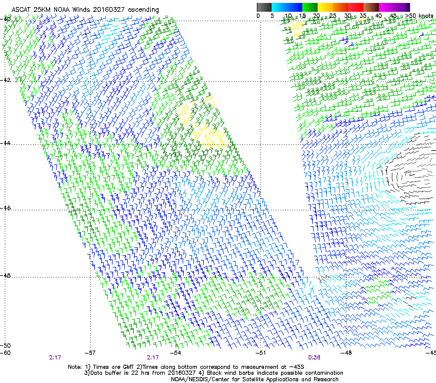Click the '-60' longitude axis label
The height and width of the screenshot is (383, 436).
coord(5,353)
